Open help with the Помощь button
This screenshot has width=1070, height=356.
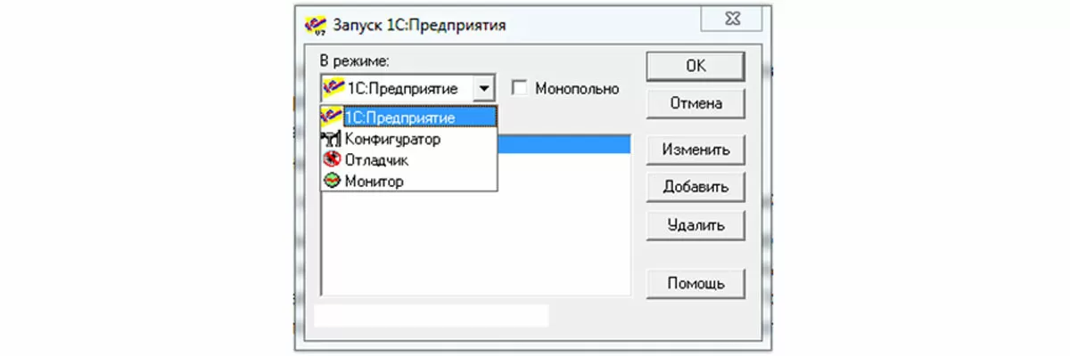pyautogui.click(x=695, y=284)
